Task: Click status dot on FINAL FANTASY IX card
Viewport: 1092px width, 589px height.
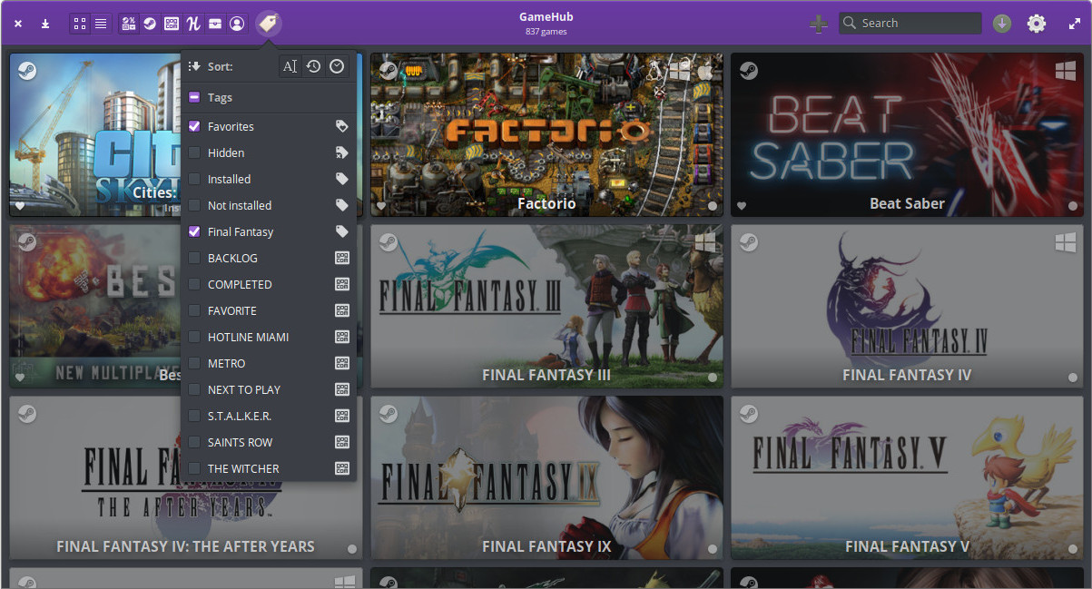Action: point(713,549)
